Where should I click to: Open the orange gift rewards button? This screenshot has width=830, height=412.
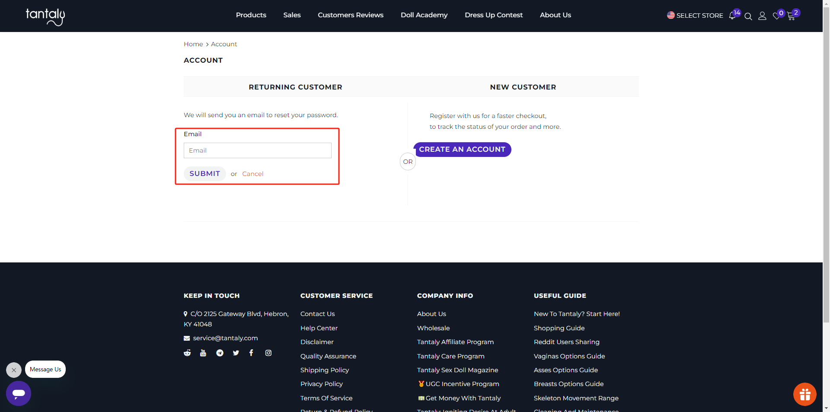point(804,394)
